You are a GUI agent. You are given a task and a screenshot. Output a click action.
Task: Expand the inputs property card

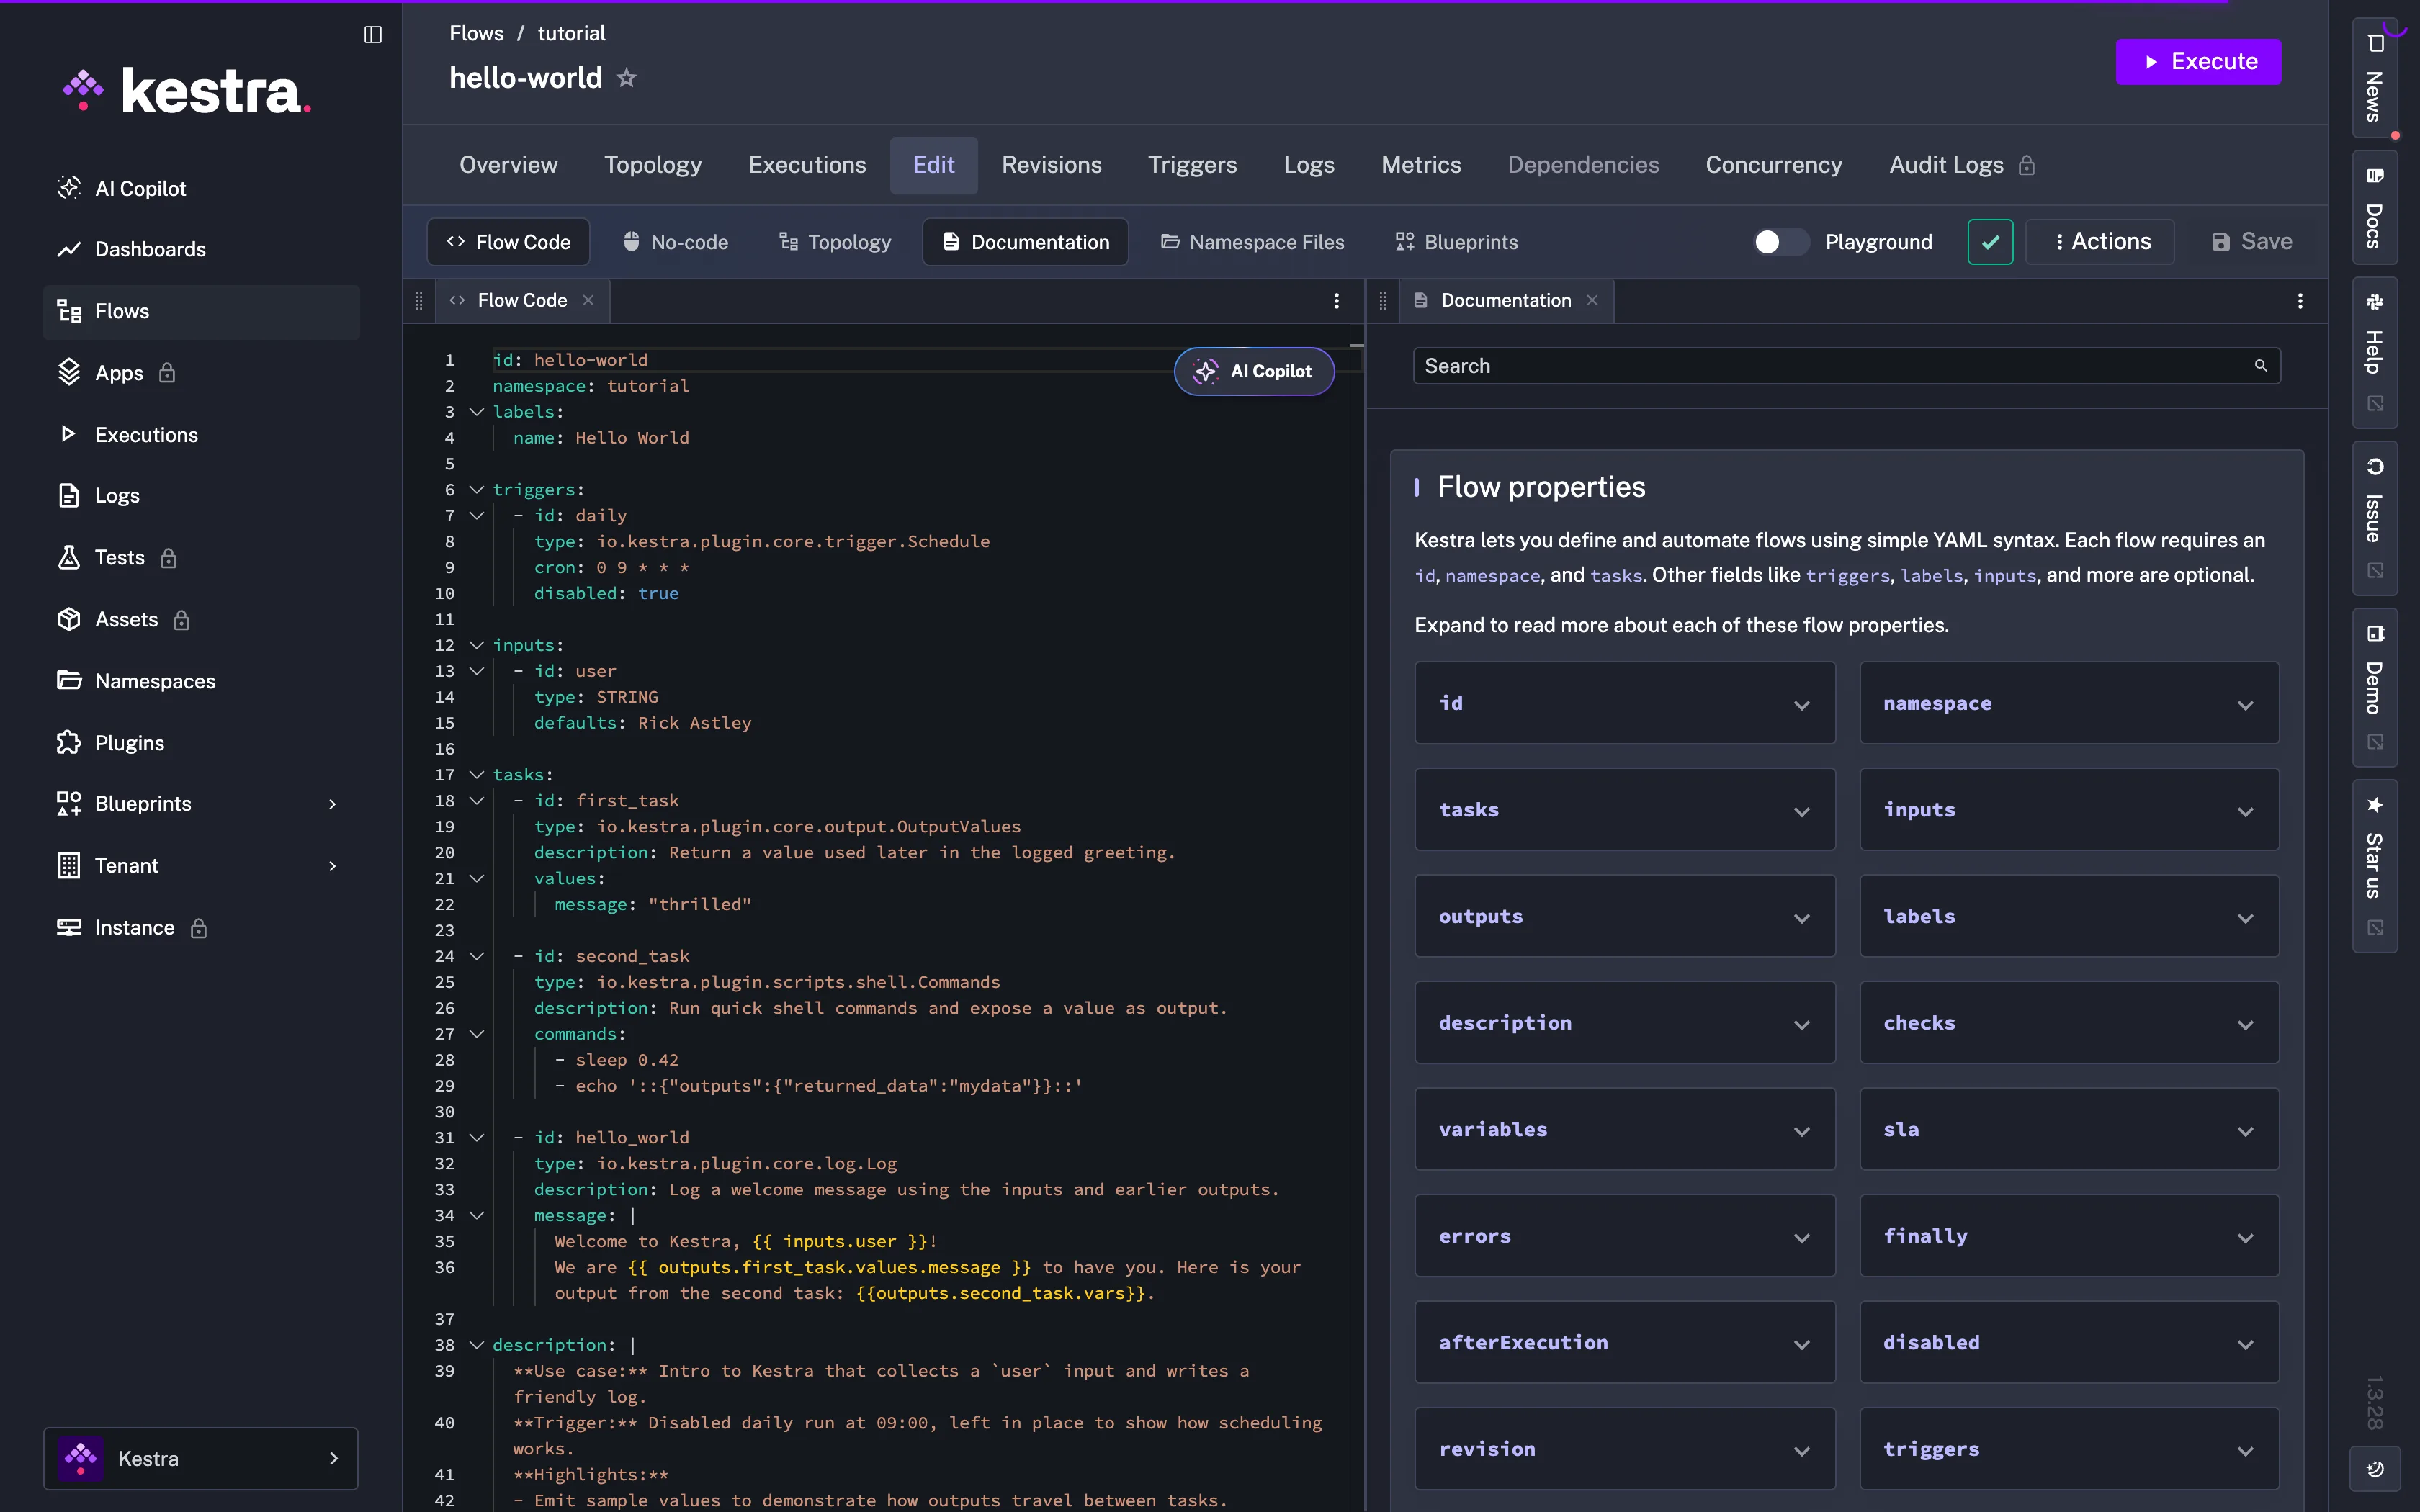(2069, 810)
